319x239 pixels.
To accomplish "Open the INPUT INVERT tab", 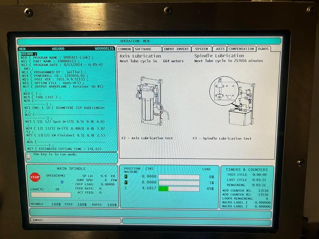I will [x=176, y=49].
